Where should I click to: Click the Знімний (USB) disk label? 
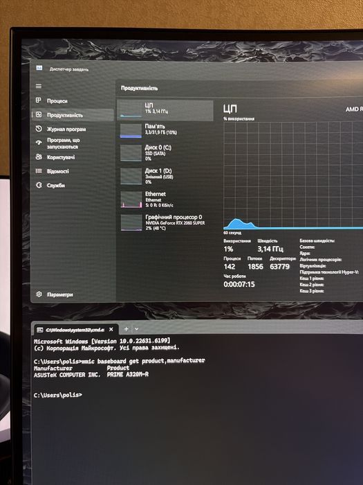[x=159, y=177]
